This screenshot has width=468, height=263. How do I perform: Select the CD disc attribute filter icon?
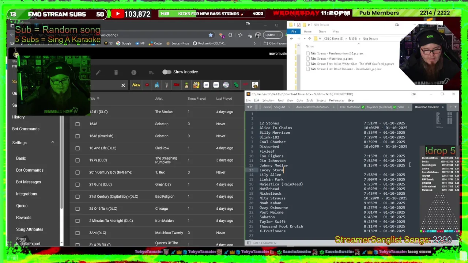pyautogui.click(x=226, y=85)
